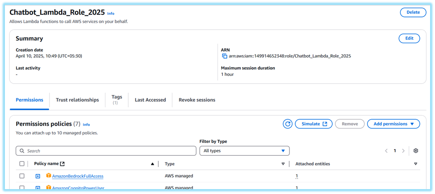Switch to the Last Accessed tab
This screenshot has height=194, width=435.
point(151,100)
